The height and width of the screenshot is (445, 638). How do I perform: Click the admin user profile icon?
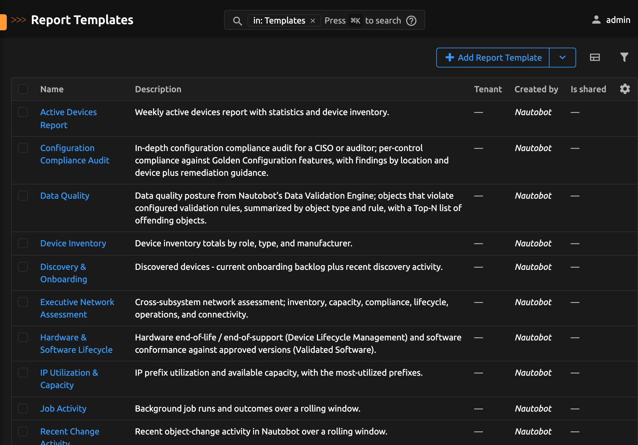[x=596, y=20]
